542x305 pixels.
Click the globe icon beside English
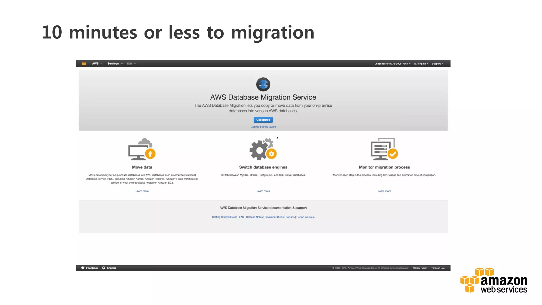(x=104, y=268)
